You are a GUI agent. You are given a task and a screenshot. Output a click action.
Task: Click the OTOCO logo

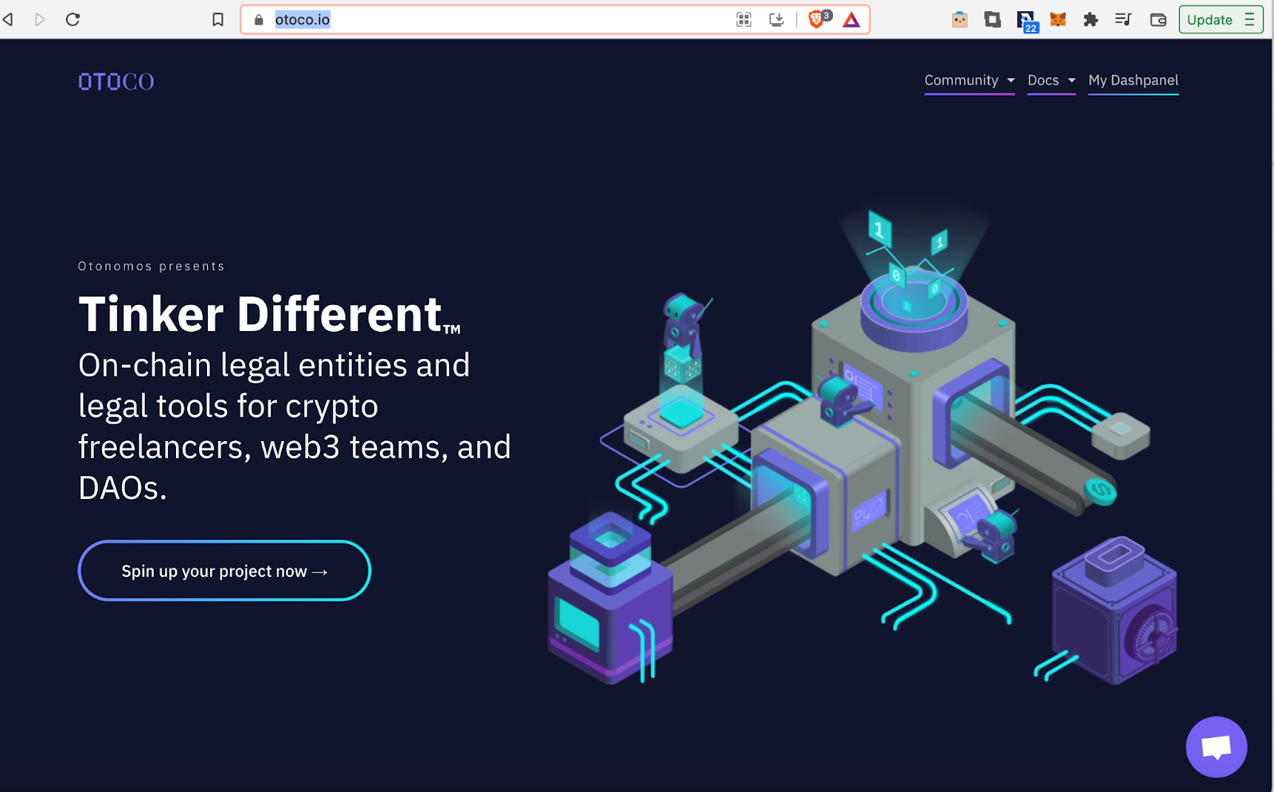[x=116, y=81]
